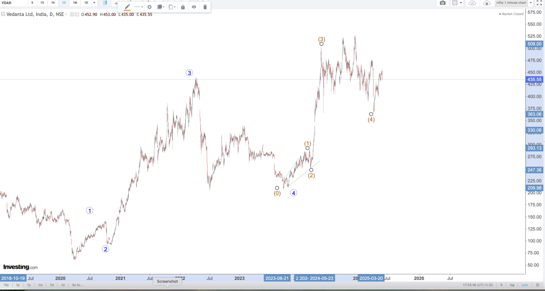Toggle fullscreen mode icon
The height and width of the screenshot is (291, 545).
[539, 3]
